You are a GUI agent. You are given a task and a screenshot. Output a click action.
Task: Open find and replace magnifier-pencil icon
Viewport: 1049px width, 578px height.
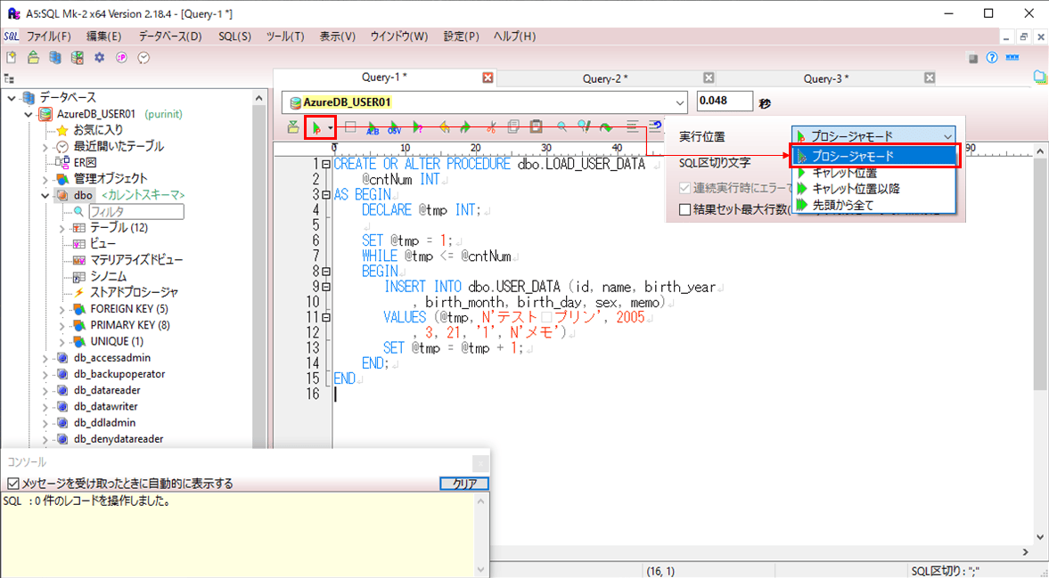point(584,127)
